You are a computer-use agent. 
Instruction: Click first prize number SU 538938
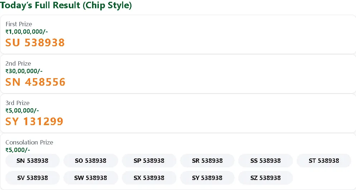click(35, 43)
